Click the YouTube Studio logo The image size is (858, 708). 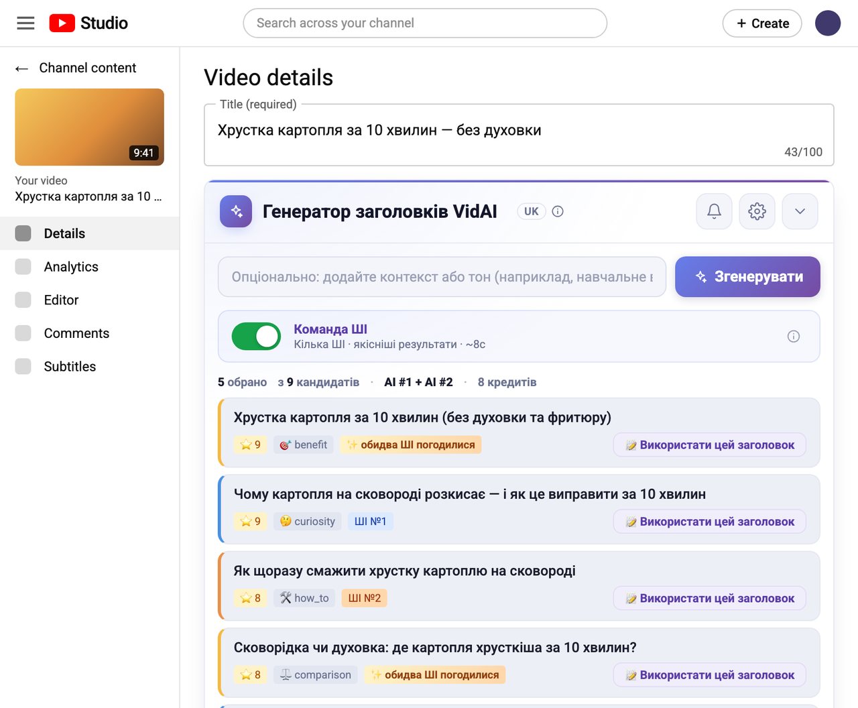(88, 23)
